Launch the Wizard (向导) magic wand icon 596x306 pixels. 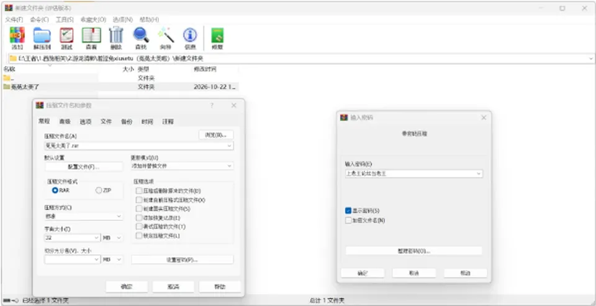pos(166,35)
